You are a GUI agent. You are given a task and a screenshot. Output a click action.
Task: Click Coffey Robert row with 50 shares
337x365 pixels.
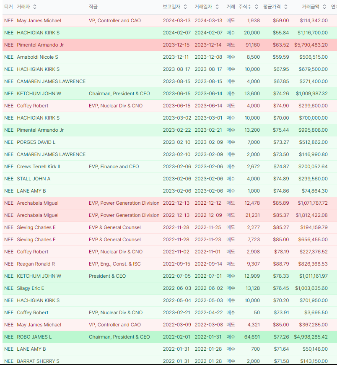(170, 313)
